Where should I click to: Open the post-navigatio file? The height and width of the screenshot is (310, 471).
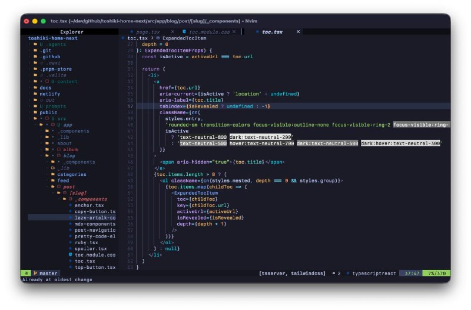[95, 230]
